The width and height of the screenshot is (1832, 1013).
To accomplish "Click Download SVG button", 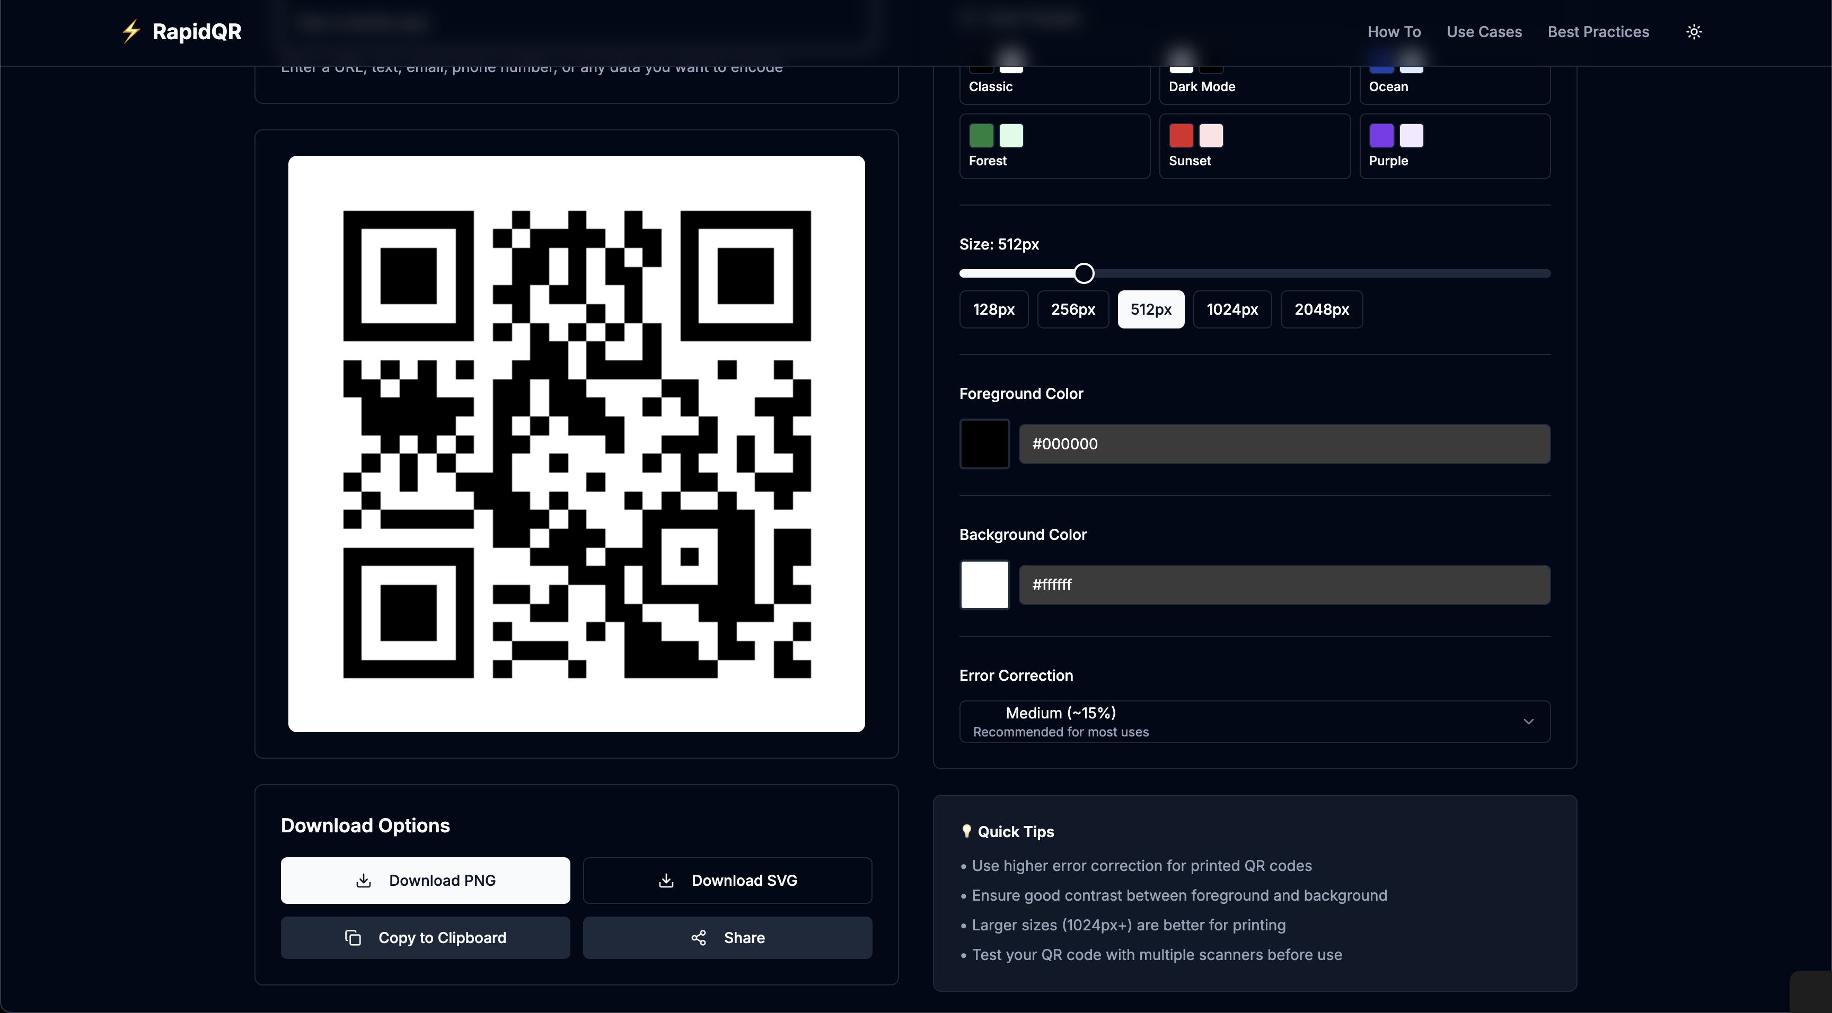I will pos(727,881).
